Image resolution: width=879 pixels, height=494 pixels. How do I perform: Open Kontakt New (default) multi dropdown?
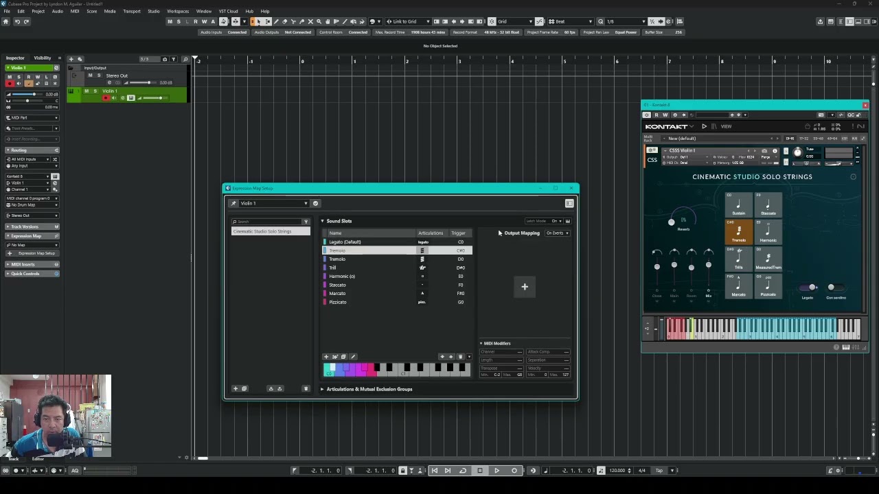pos(720,139)
